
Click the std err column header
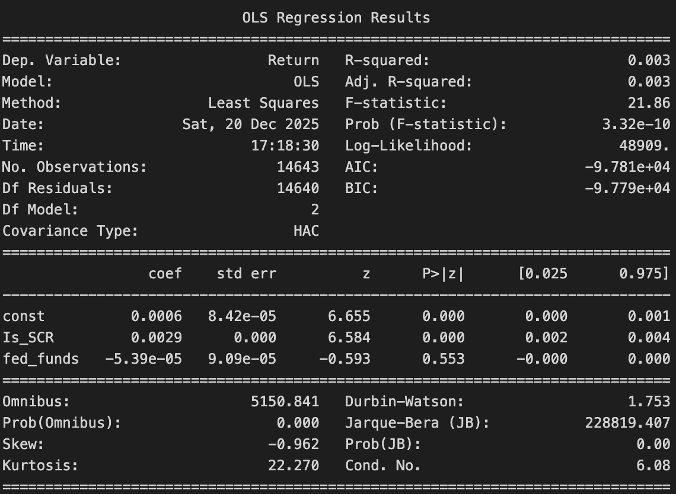(x=246, y=274)
